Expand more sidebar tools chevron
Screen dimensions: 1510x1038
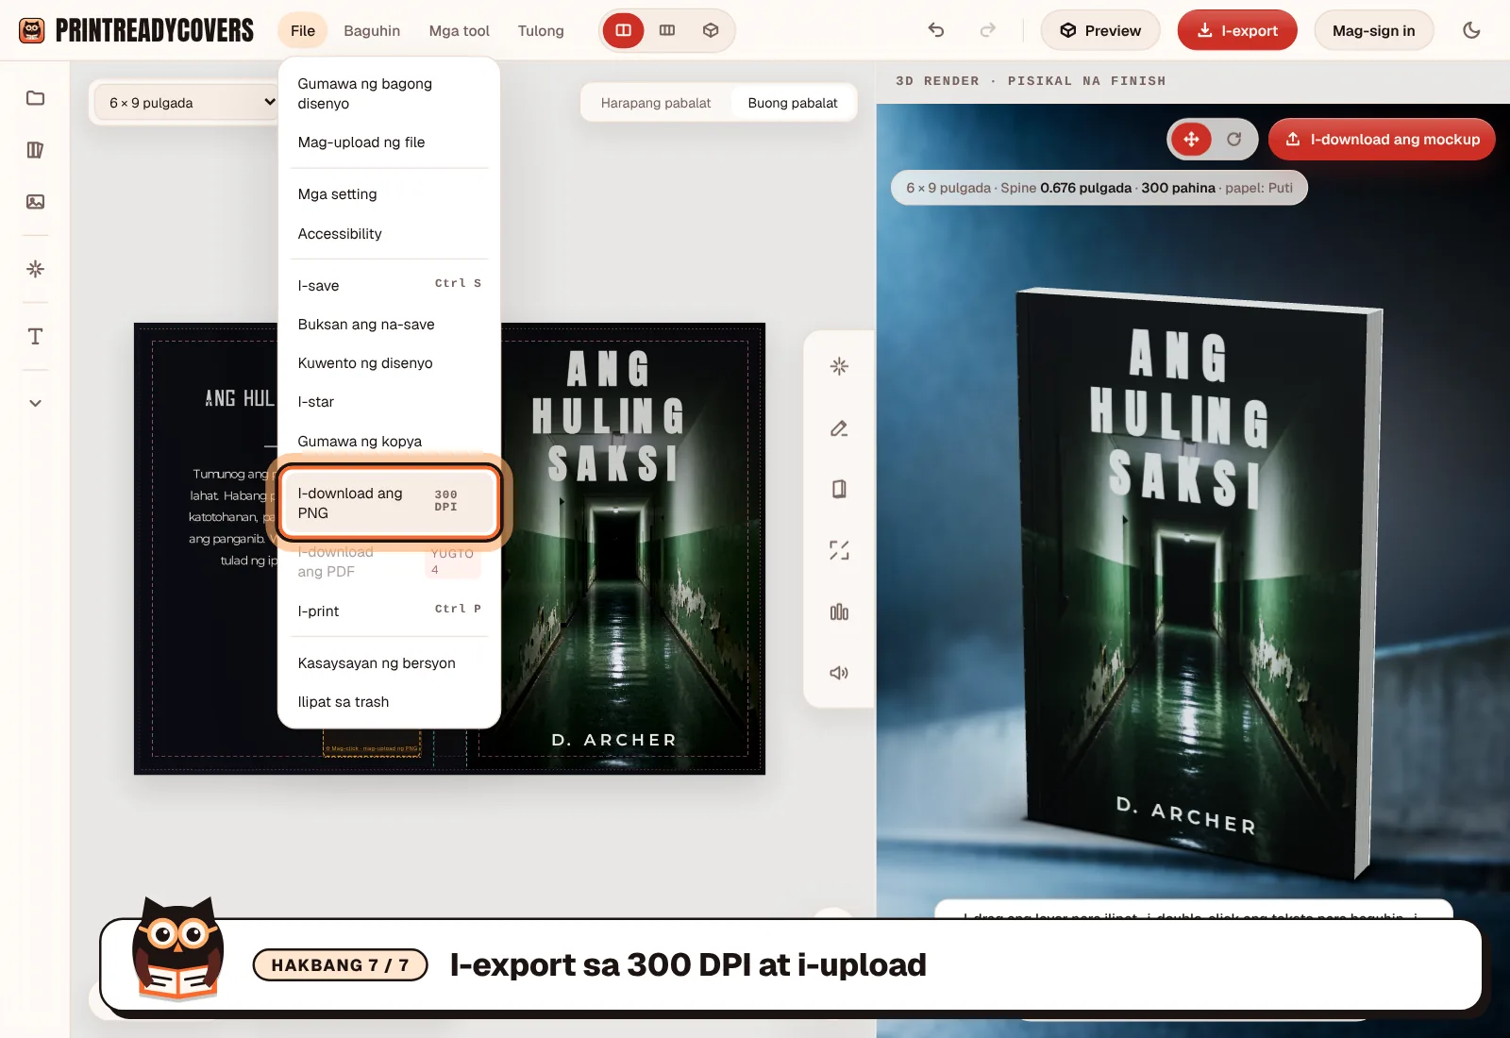35,403
